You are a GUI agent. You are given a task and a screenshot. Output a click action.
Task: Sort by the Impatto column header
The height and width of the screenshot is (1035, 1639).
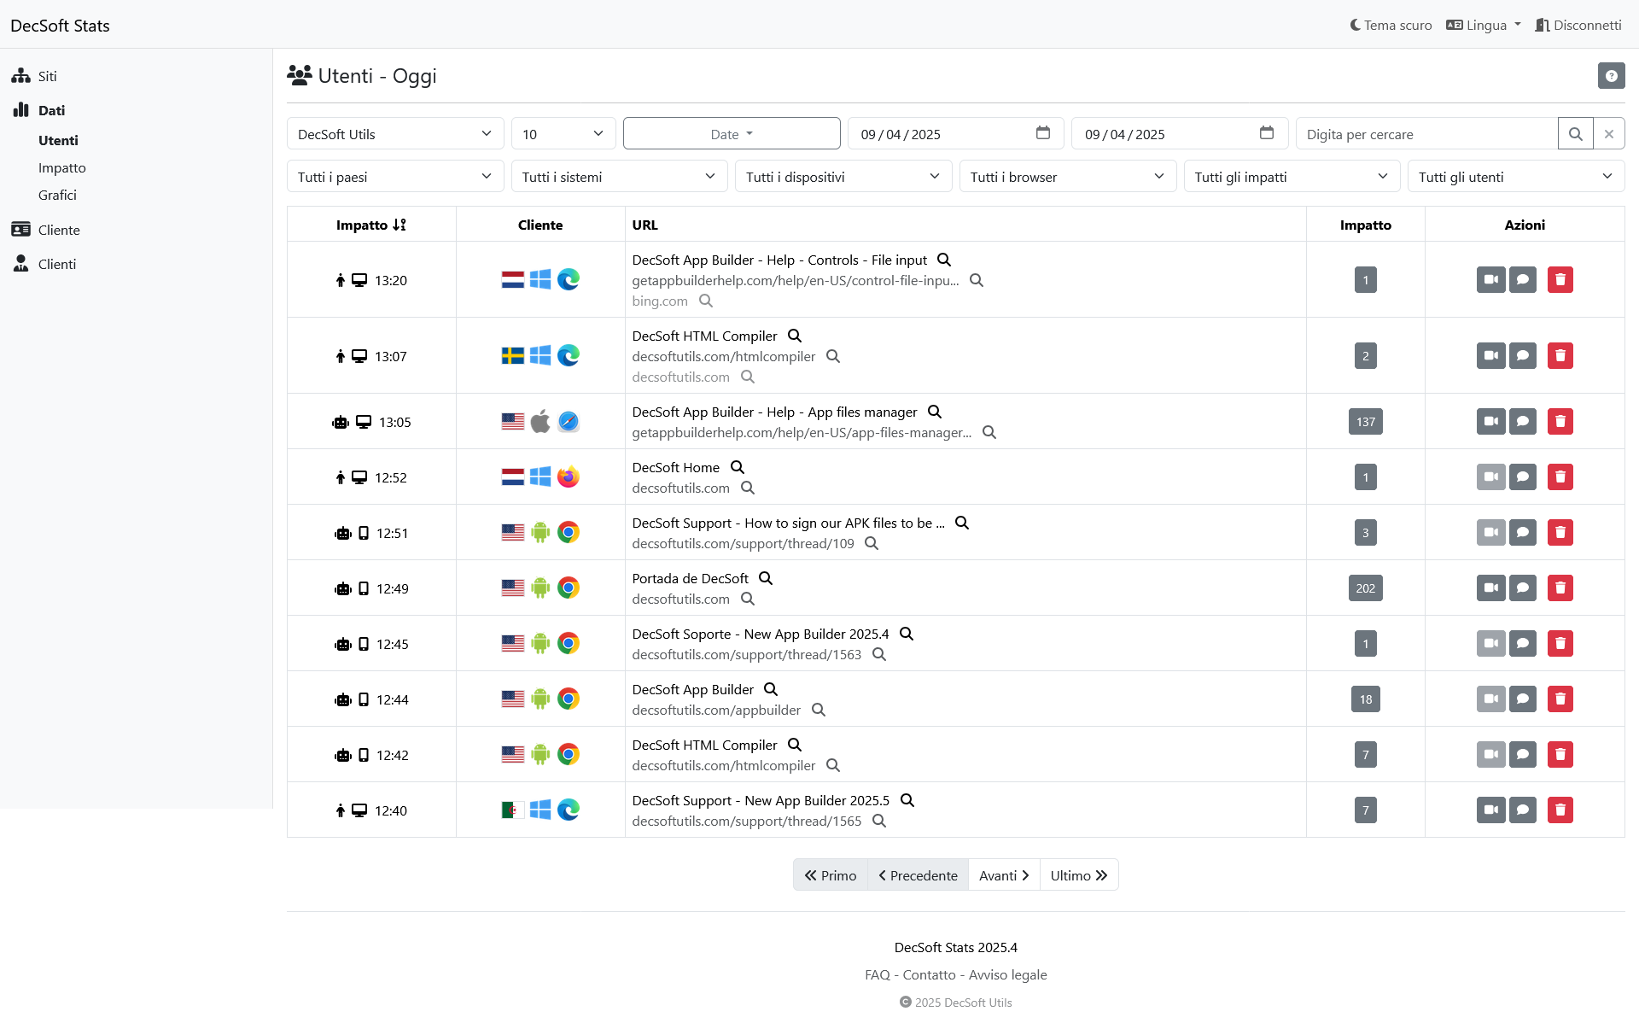[370, 225]
